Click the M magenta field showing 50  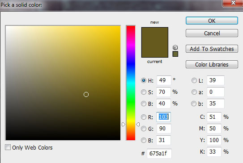click(214, 129)
